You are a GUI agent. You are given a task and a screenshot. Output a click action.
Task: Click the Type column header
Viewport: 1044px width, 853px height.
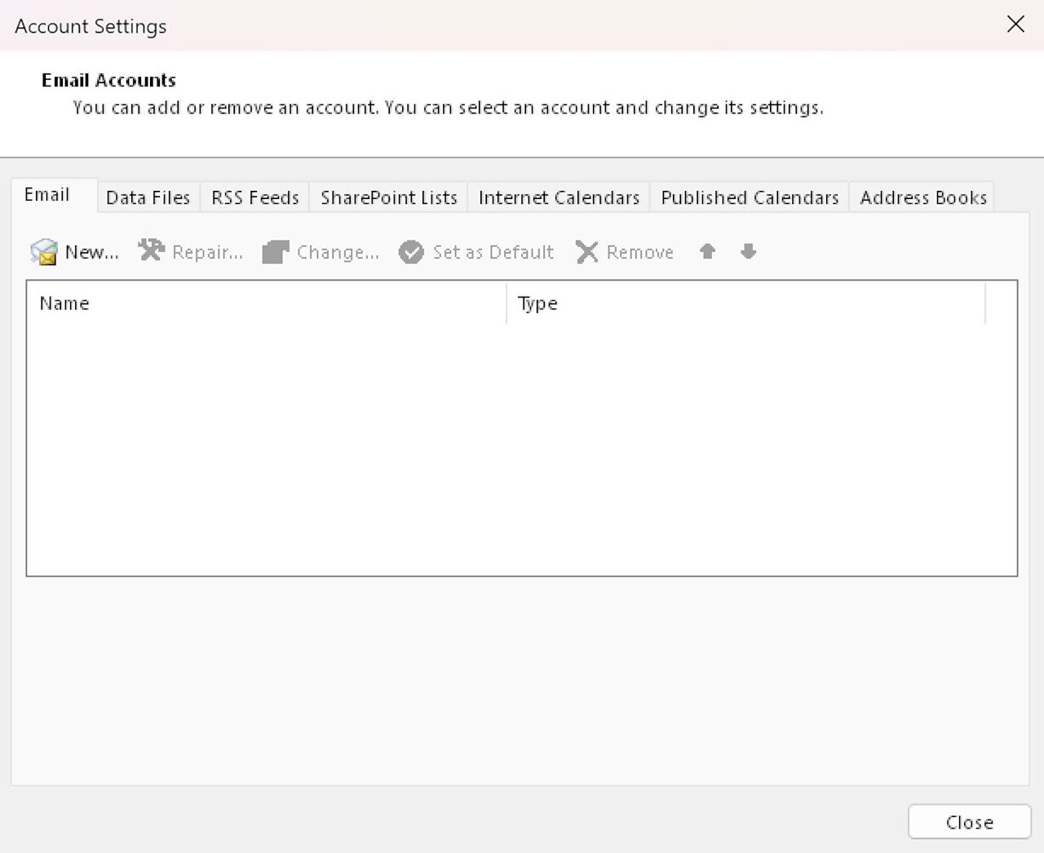[537, 303]
